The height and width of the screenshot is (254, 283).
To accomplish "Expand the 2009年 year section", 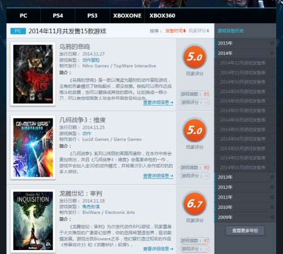I will [x=245, y=217].
